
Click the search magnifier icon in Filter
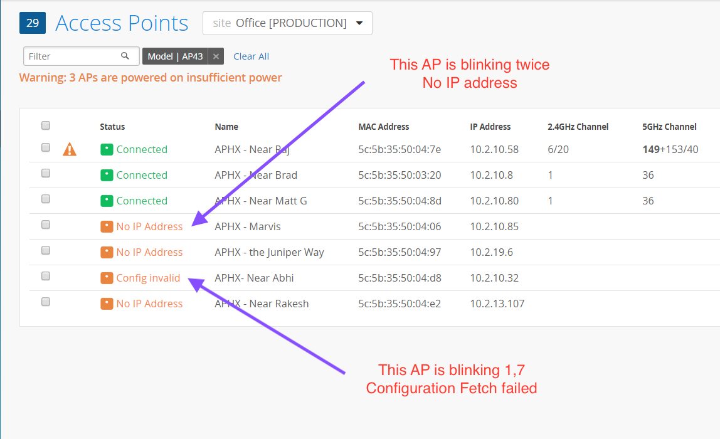click(125, 56)
